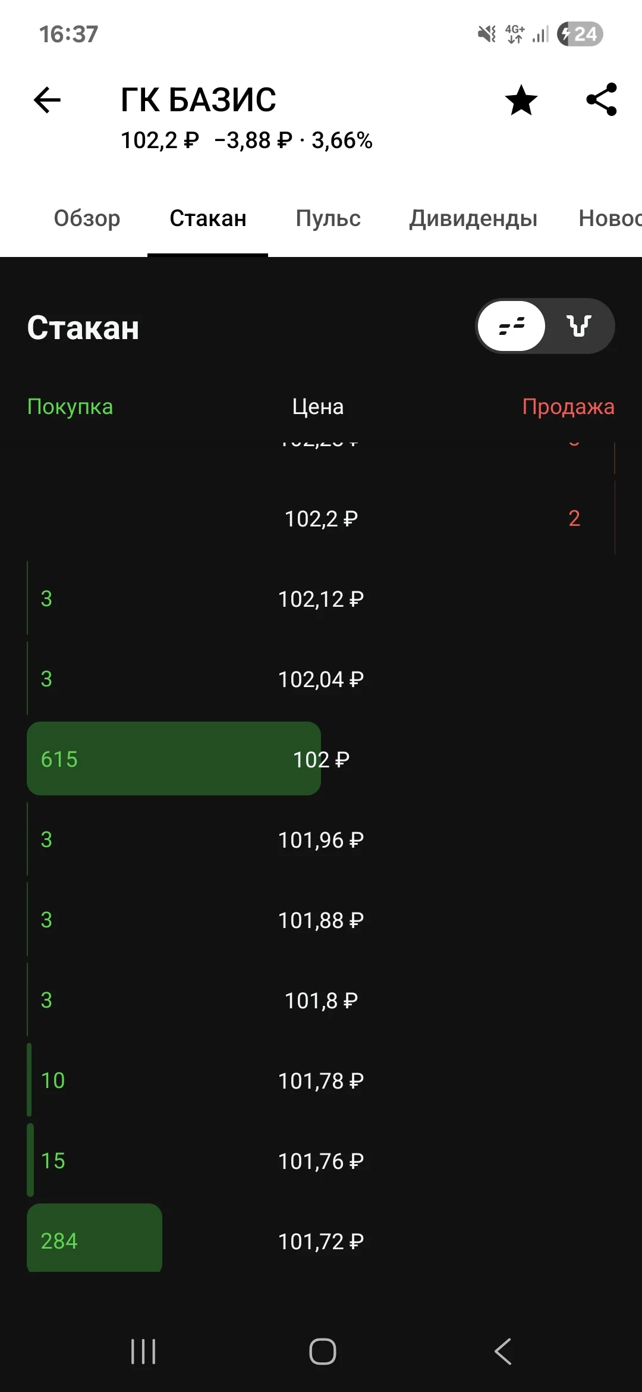Tap the Android back navigation icon

click(503, 1352)
